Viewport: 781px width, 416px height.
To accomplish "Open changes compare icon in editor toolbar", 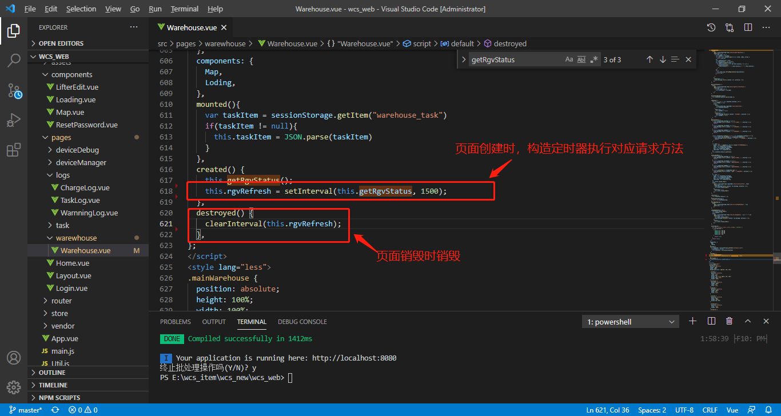I will [730, 27].
